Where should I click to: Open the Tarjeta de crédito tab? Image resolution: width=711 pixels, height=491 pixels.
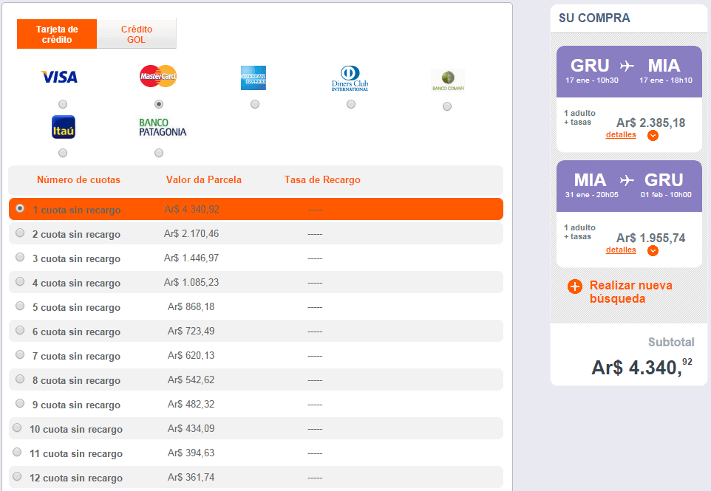point(57,34)
